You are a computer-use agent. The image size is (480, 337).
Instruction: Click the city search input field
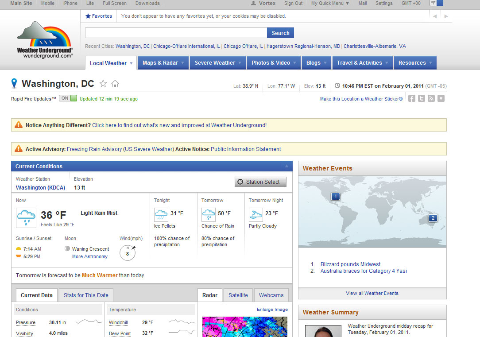(176, 33)
